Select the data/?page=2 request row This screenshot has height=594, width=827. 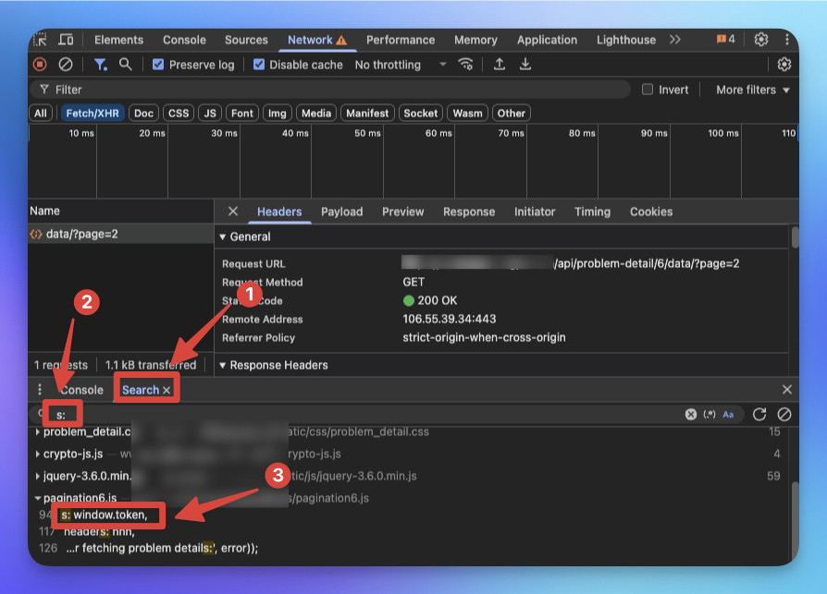pos(121,234)
